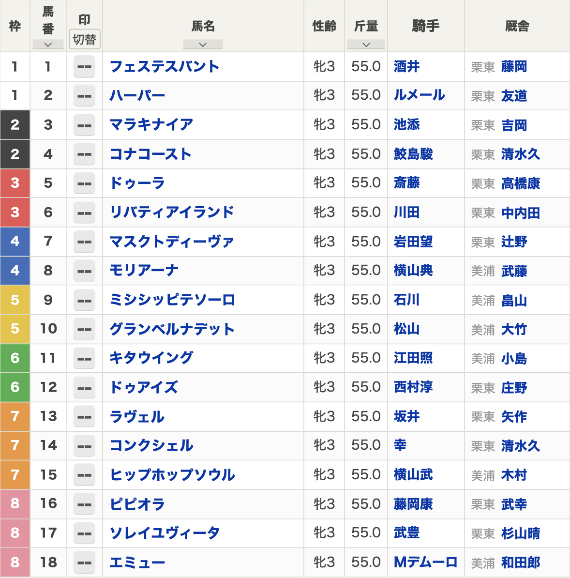Open mark selector for ミシシッピテソーロ row
Screen dimensions: 570x578
click(x=84, y=300)
